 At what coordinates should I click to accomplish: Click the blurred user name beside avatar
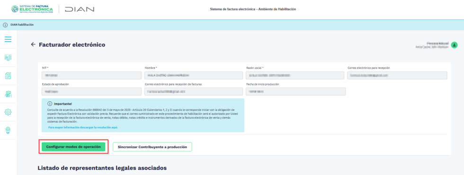[x=432, y=45]
